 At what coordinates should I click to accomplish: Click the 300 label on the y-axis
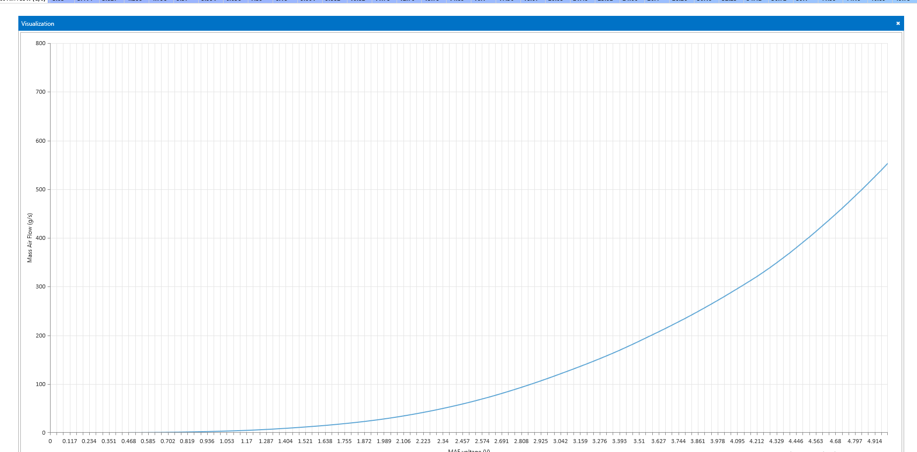pyautogui.click(x=41, y=286)
